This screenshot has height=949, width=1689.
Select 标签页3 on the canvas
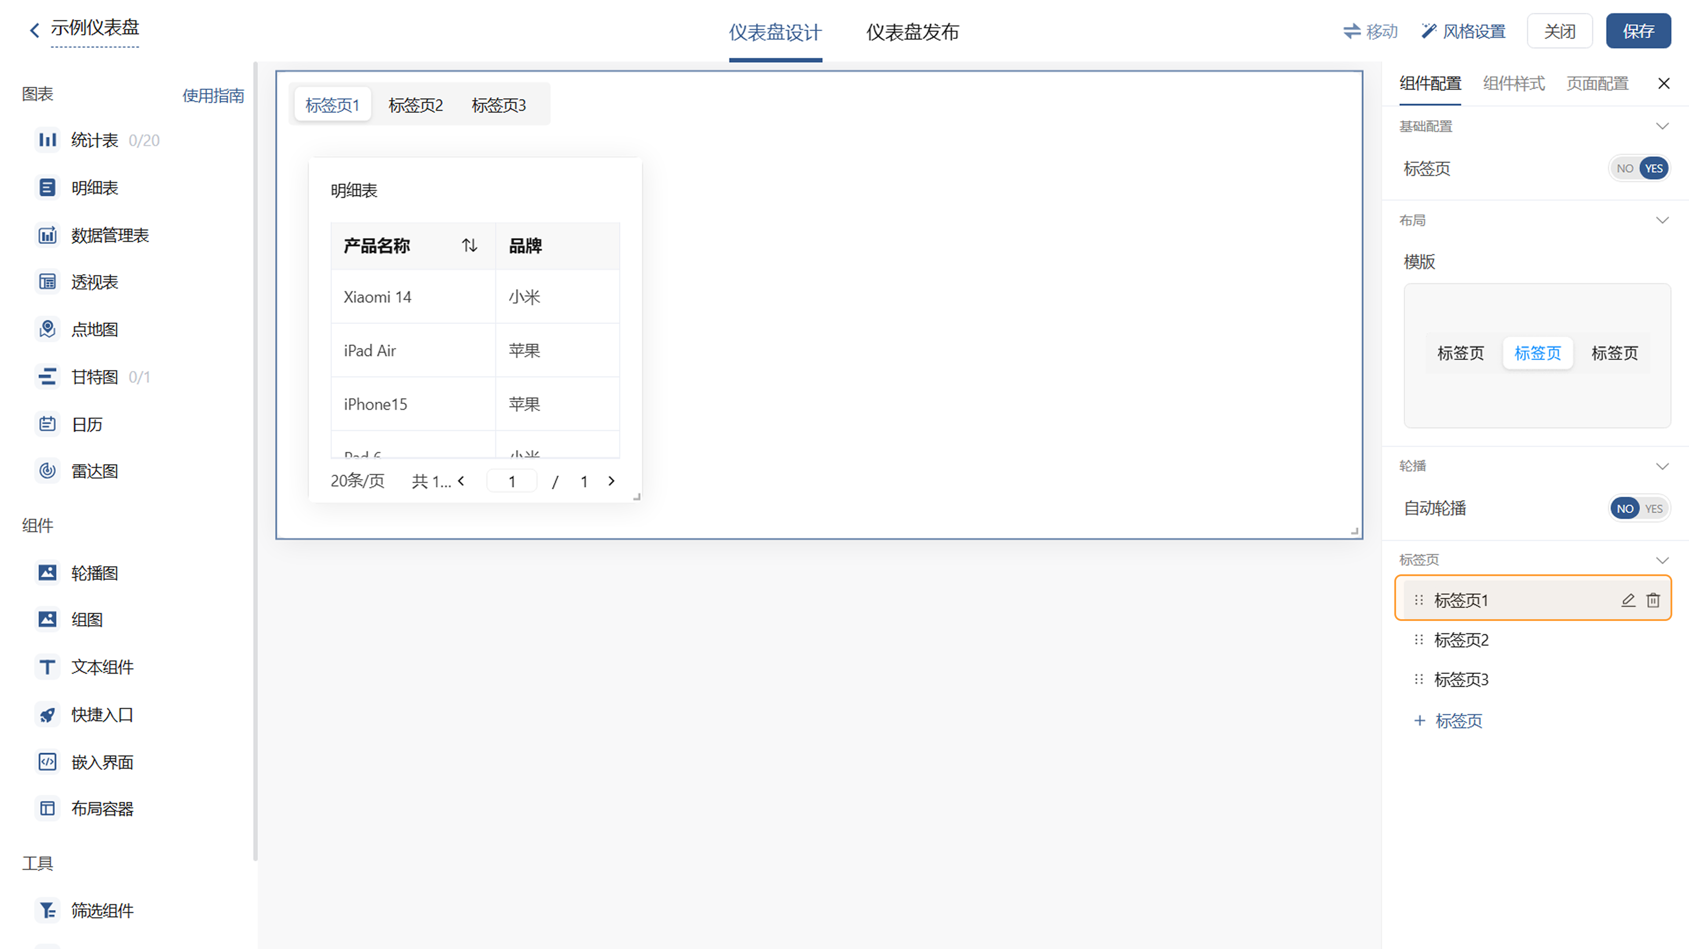[x=498, y=105]
